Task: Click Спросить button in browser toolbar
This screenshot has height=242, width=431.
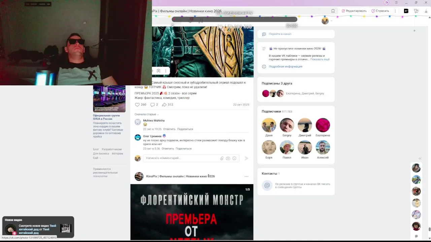Action: pos(380,11)
